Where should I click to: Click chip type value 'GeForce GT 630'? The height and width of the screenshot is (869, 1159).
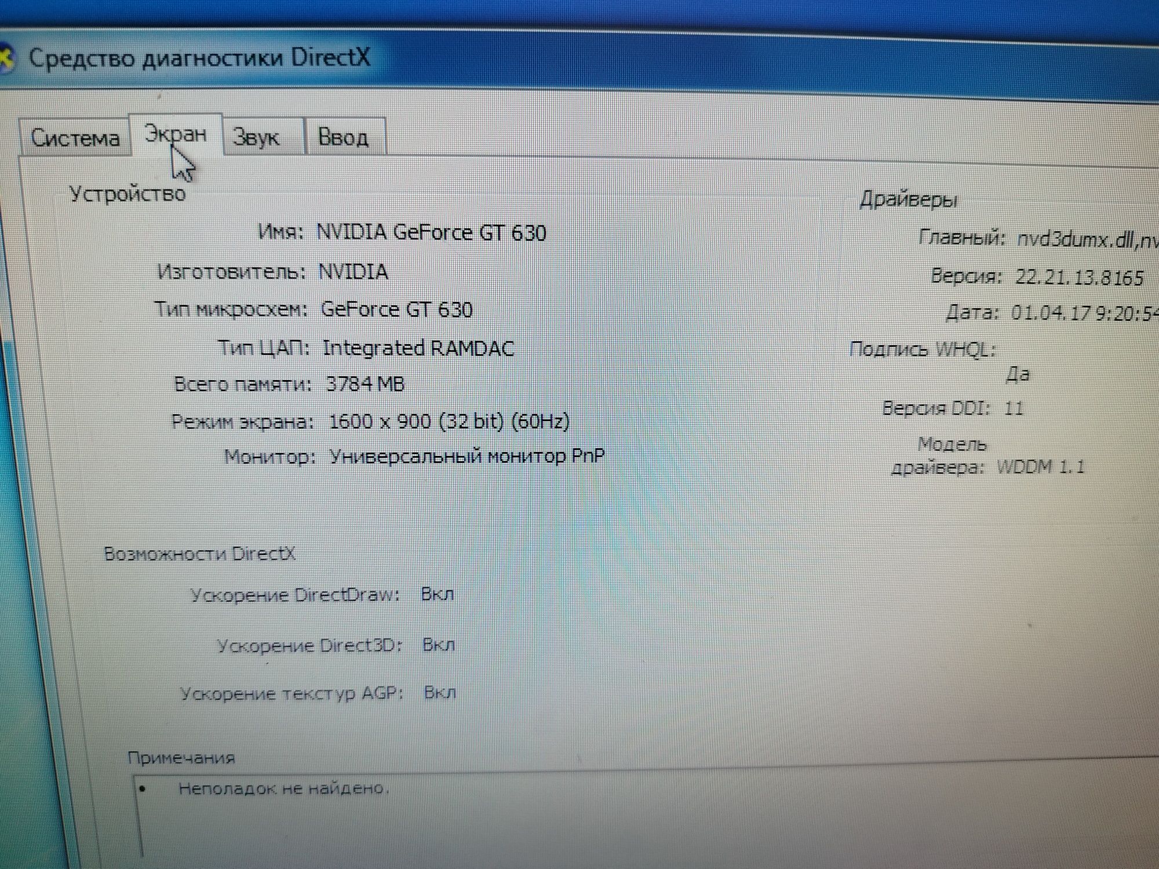(397, 309)
